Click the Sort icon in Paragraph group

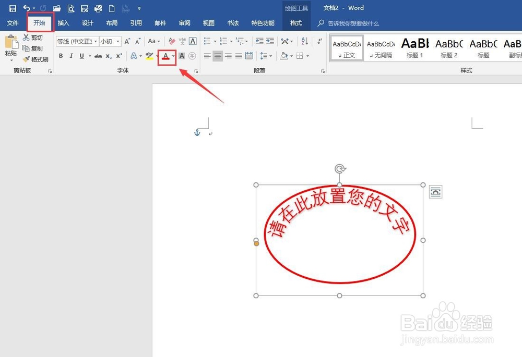[304, 41]
